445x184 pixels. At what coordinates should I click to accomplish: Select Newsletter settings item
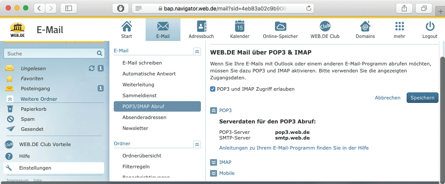135,128
